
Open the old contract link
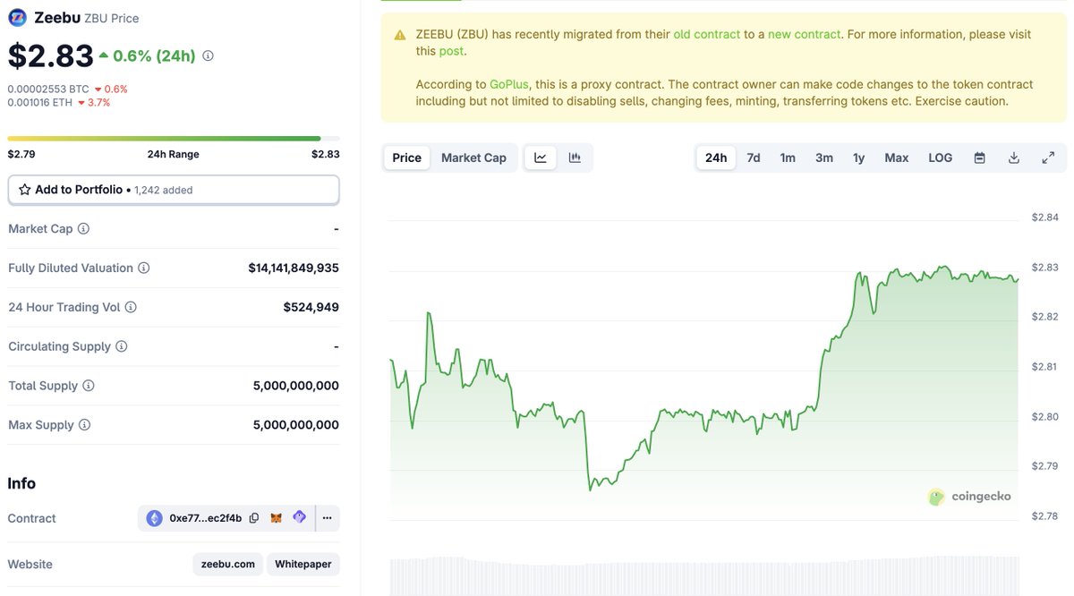click(x=707, y=34)
